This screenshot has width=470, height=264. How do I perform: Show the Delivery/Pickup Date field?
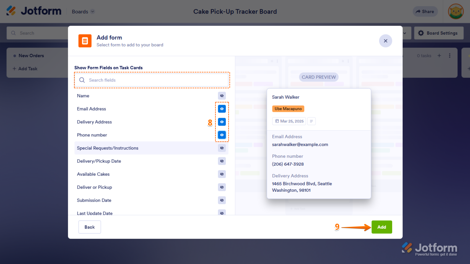pos(222,161)
